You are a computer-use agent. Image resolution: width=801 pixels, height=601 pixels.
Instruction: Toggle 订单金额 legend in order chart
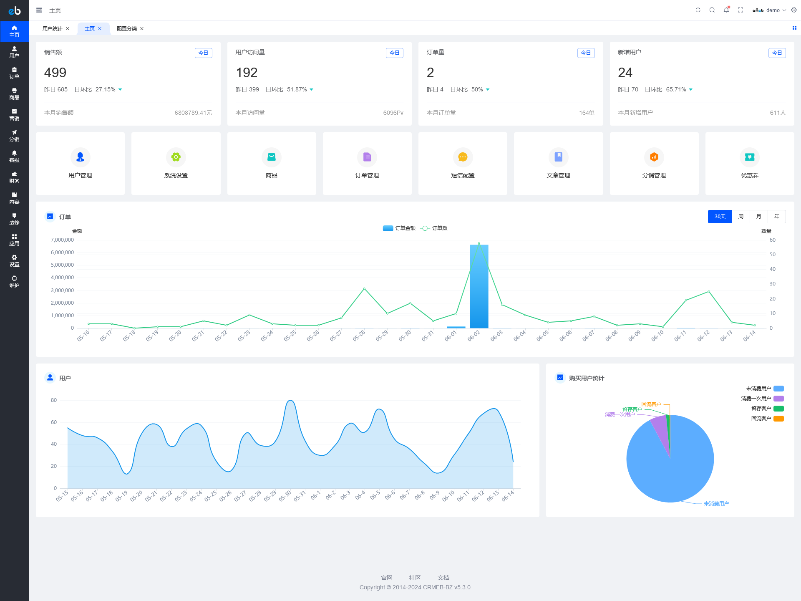(399, 228)
